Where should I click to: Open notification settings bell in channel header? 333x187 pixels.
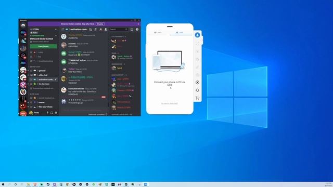pos(96,29)
